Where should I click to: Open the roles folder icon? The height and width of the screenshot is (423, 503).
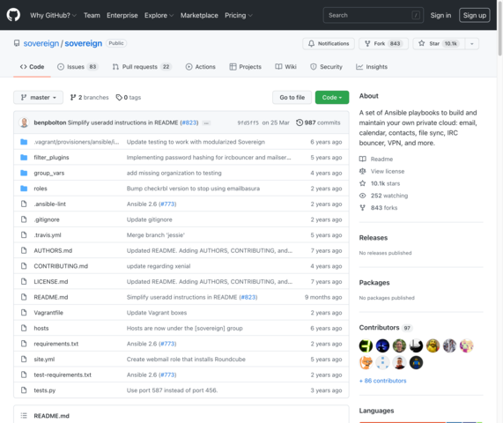[24, 189]
